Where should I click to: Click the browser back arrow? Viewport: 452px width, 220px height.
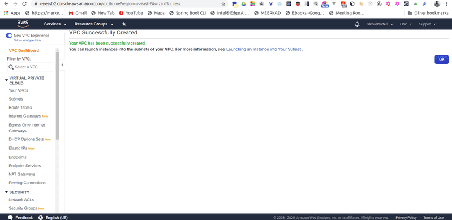(x=6, y=4)
